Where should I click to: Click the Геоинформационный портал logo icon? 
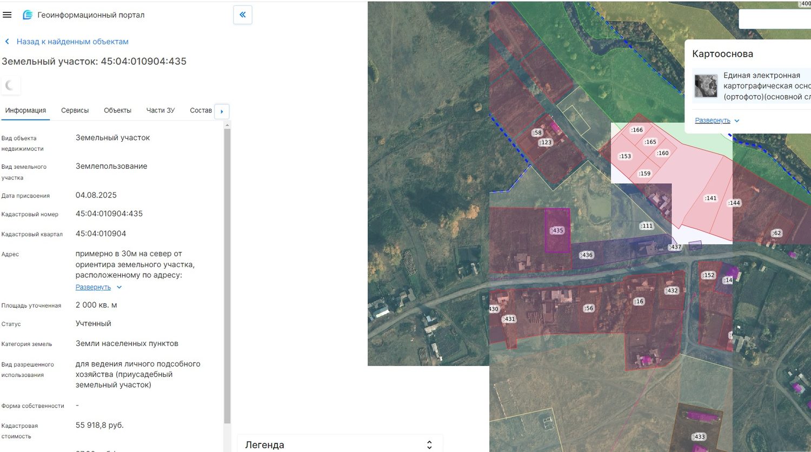pyautogui.click(x=28, y=15)
